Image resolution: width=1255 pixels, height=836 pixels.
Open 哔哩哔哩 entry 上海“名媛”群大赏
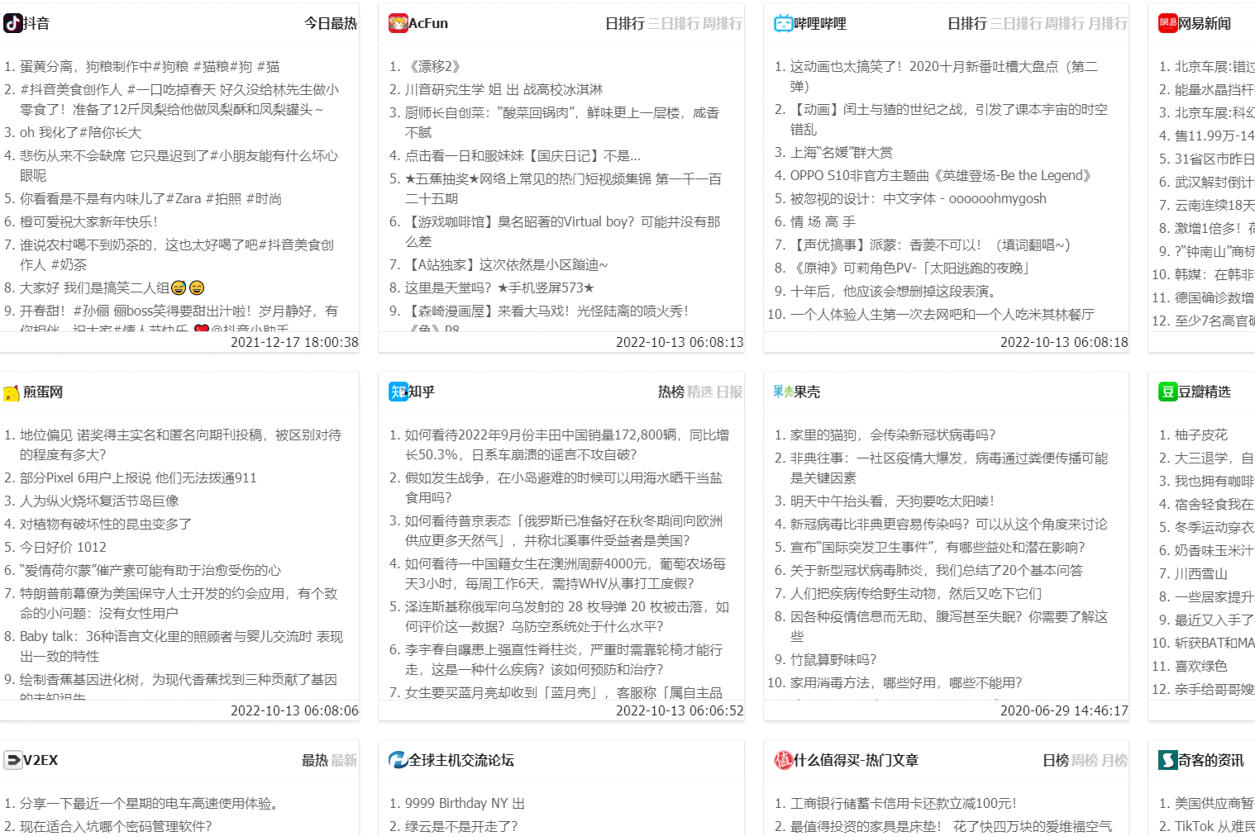click(x=842, y=152)
